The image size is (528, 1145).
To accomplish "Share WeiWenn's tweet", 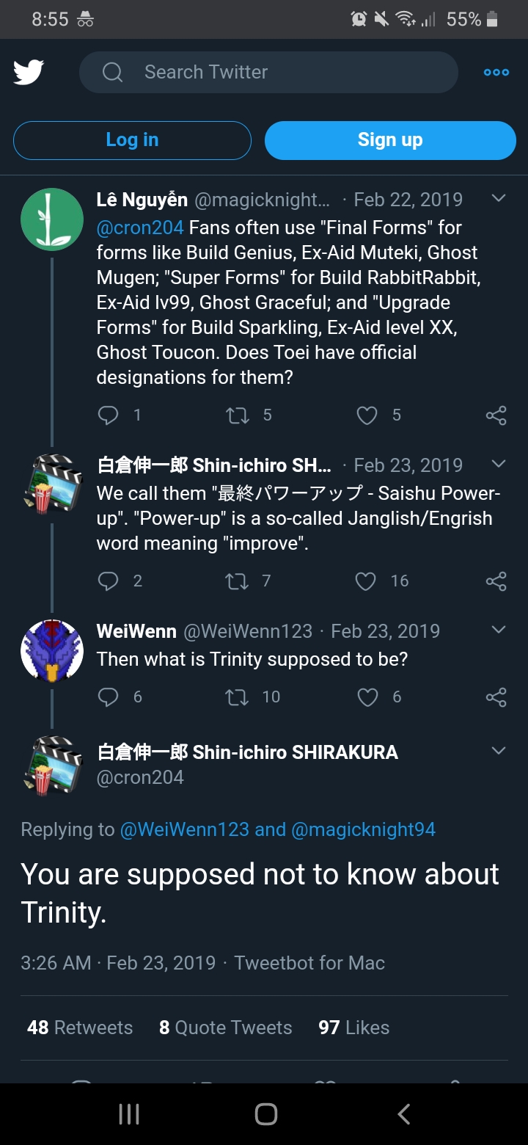I will pyautogui.click(x=496, y=697).
